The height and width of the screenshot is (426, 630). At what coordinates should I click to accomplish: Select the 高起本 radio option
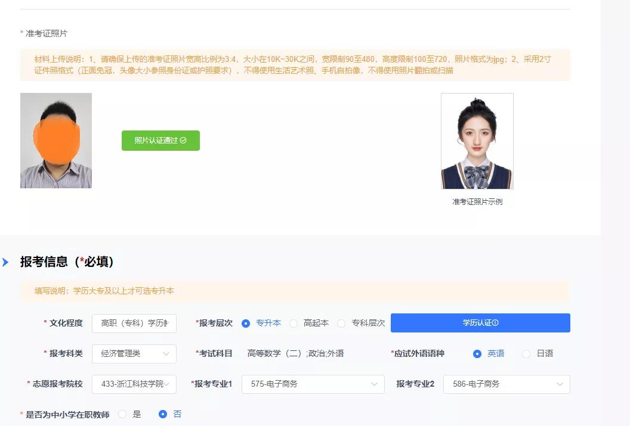coord(293,323)
